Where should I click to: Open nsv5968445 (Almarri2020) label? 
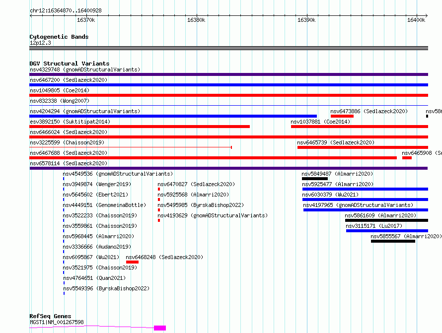tap(98, 236)
